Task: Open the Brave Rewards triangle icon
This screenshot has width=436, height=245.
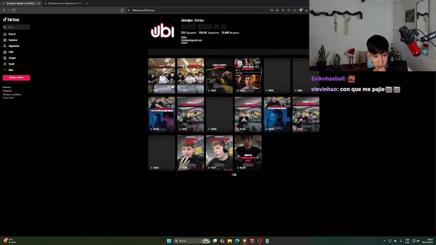Action: click(x=306, y=10)
